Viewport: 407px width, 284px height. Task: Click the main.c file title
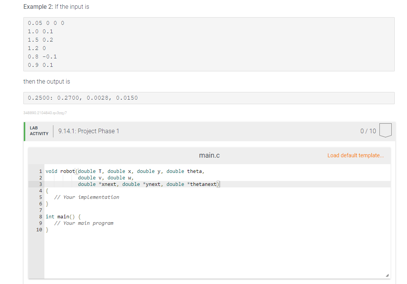tap(209, 155)
